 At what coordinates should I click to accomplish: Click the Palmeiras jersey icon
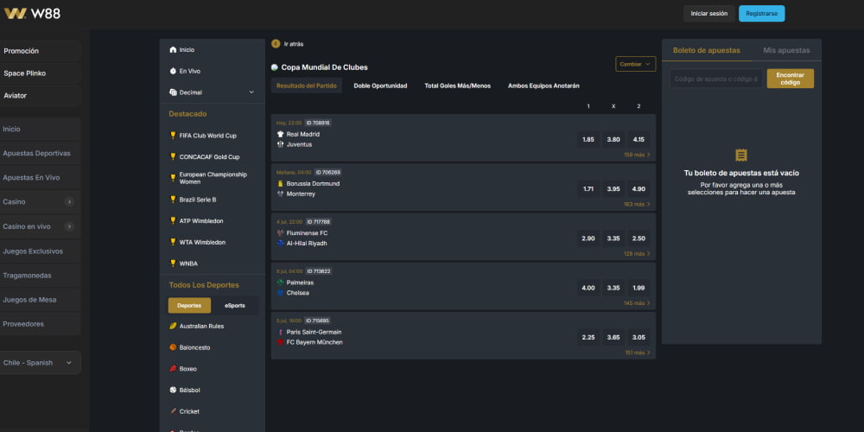coord(281,283)
